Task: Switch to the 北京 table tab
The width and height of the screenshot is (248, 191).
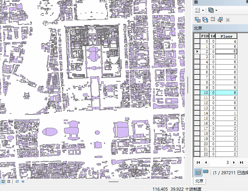Action: (199, 181)
